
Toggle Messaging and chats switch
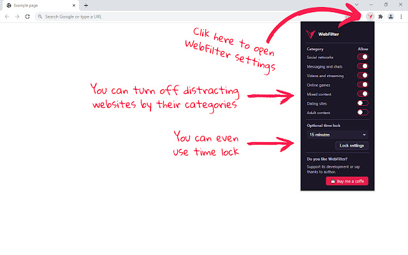363,66
